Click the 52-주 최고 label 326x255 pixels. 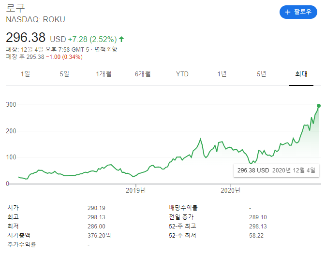point(182,226)
